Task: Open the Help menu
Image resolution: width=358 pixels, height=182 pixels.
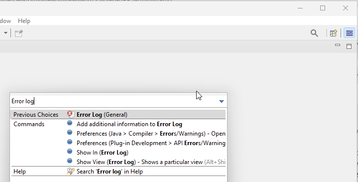Action: point(24,21)
